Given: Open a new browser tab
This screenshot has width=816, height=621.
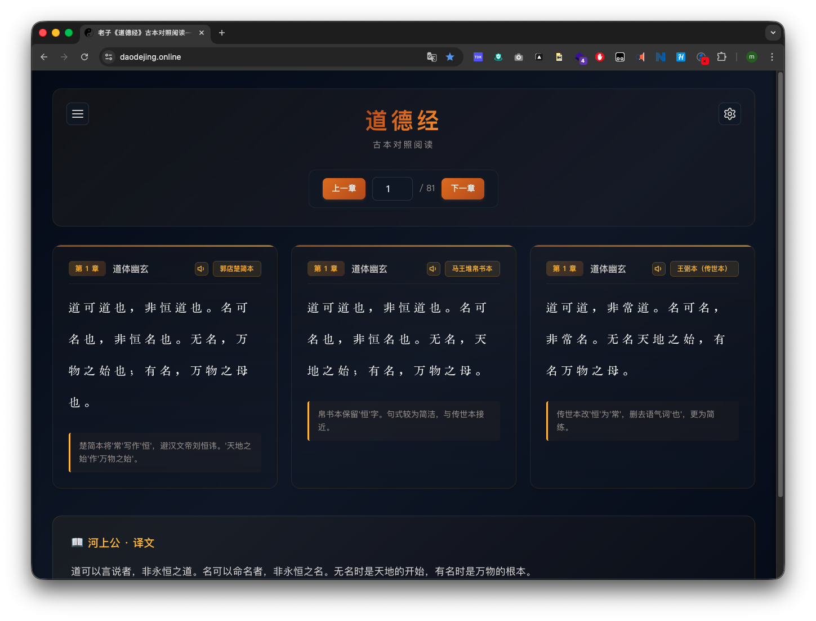Looking at the screenshot, I should coord(221,33).
